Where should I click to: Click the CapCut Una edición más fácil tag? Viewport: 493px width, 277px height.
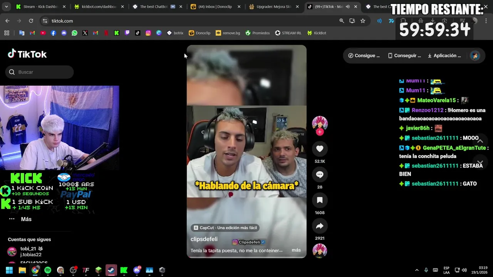(225, 228)
